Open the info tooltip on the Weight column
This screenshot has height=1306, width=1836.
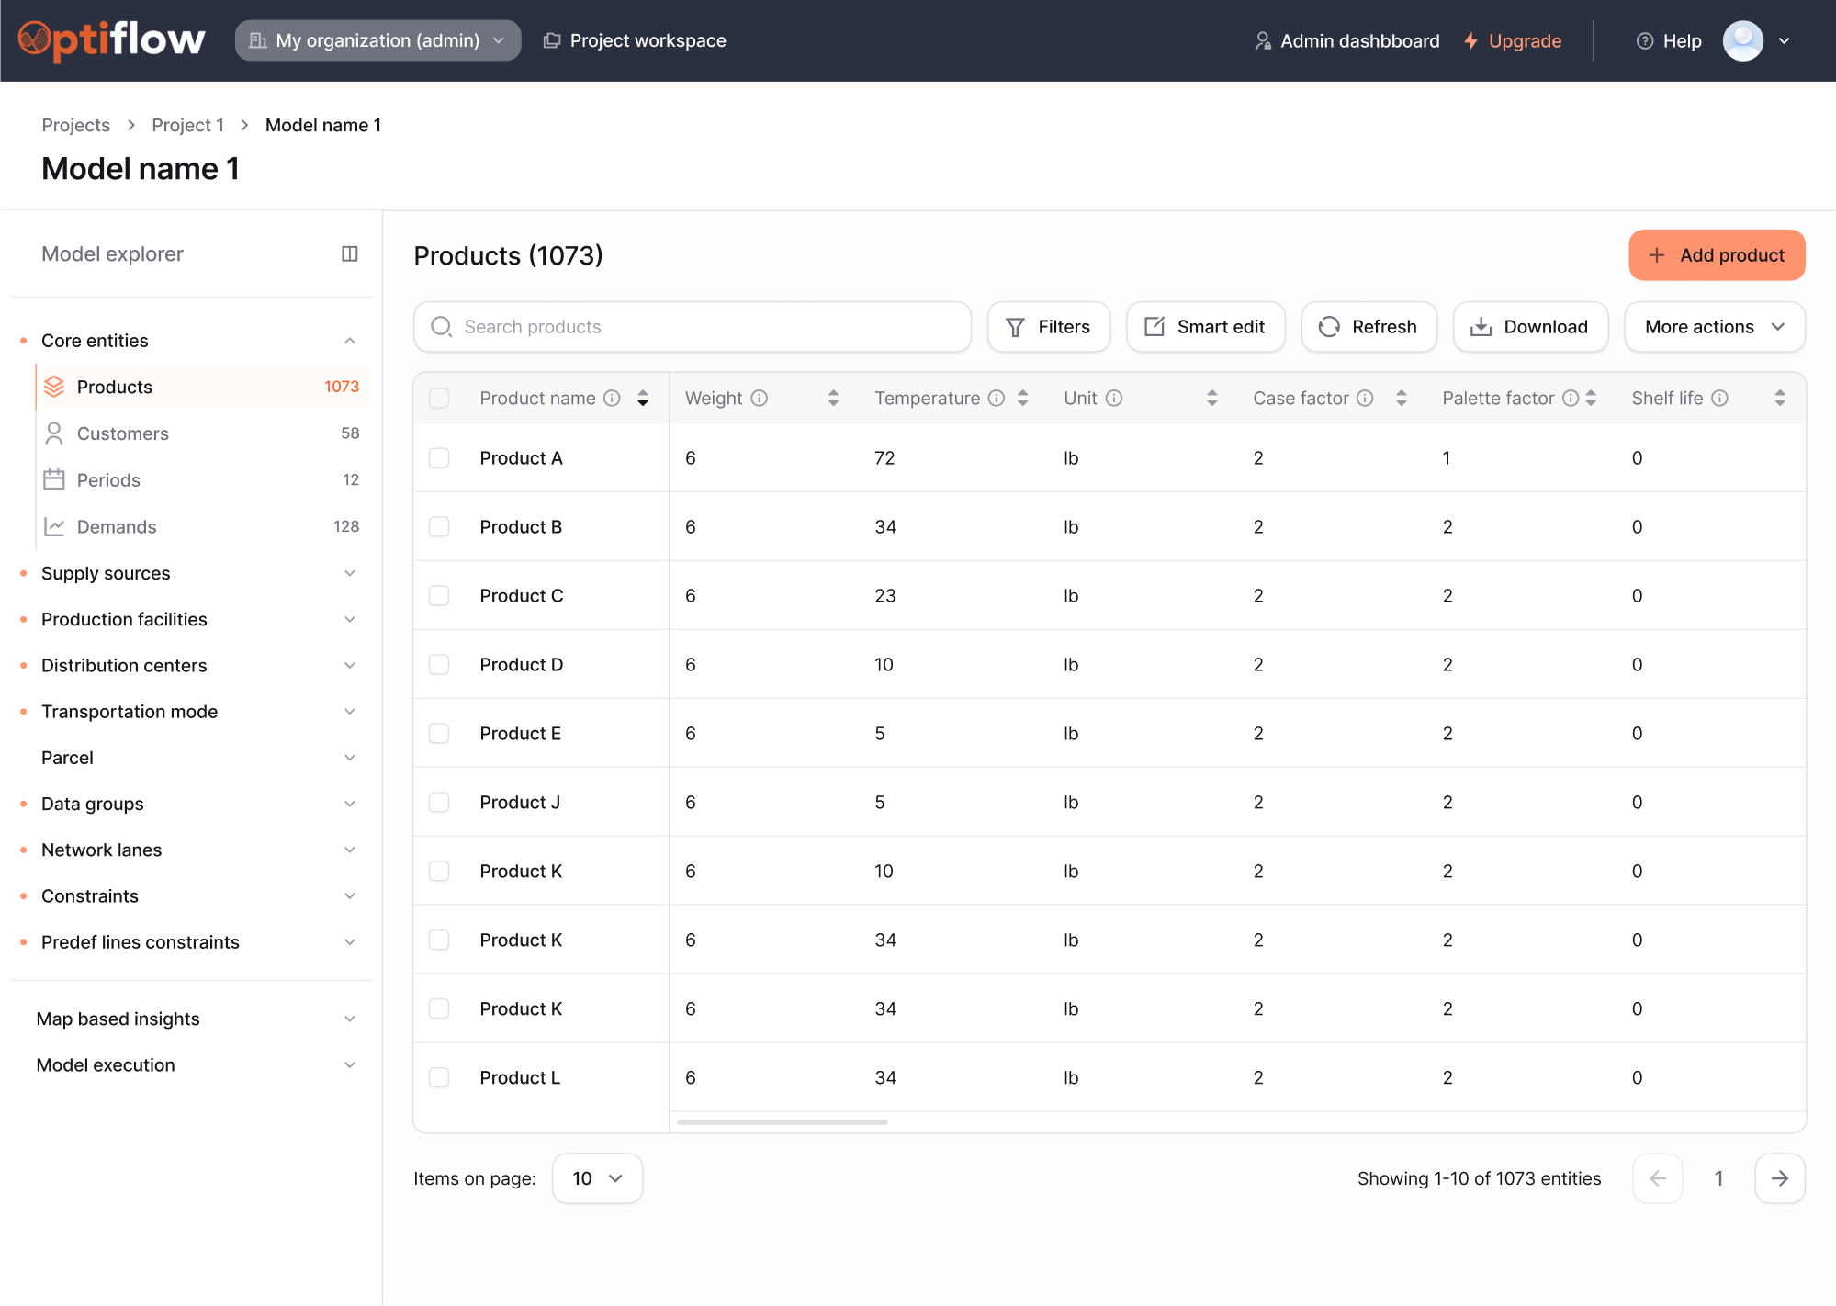760,398
